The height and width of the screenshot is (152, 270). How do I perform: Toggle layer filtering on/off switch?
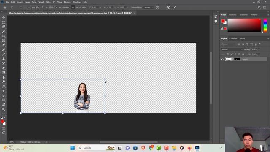[260, 44]
